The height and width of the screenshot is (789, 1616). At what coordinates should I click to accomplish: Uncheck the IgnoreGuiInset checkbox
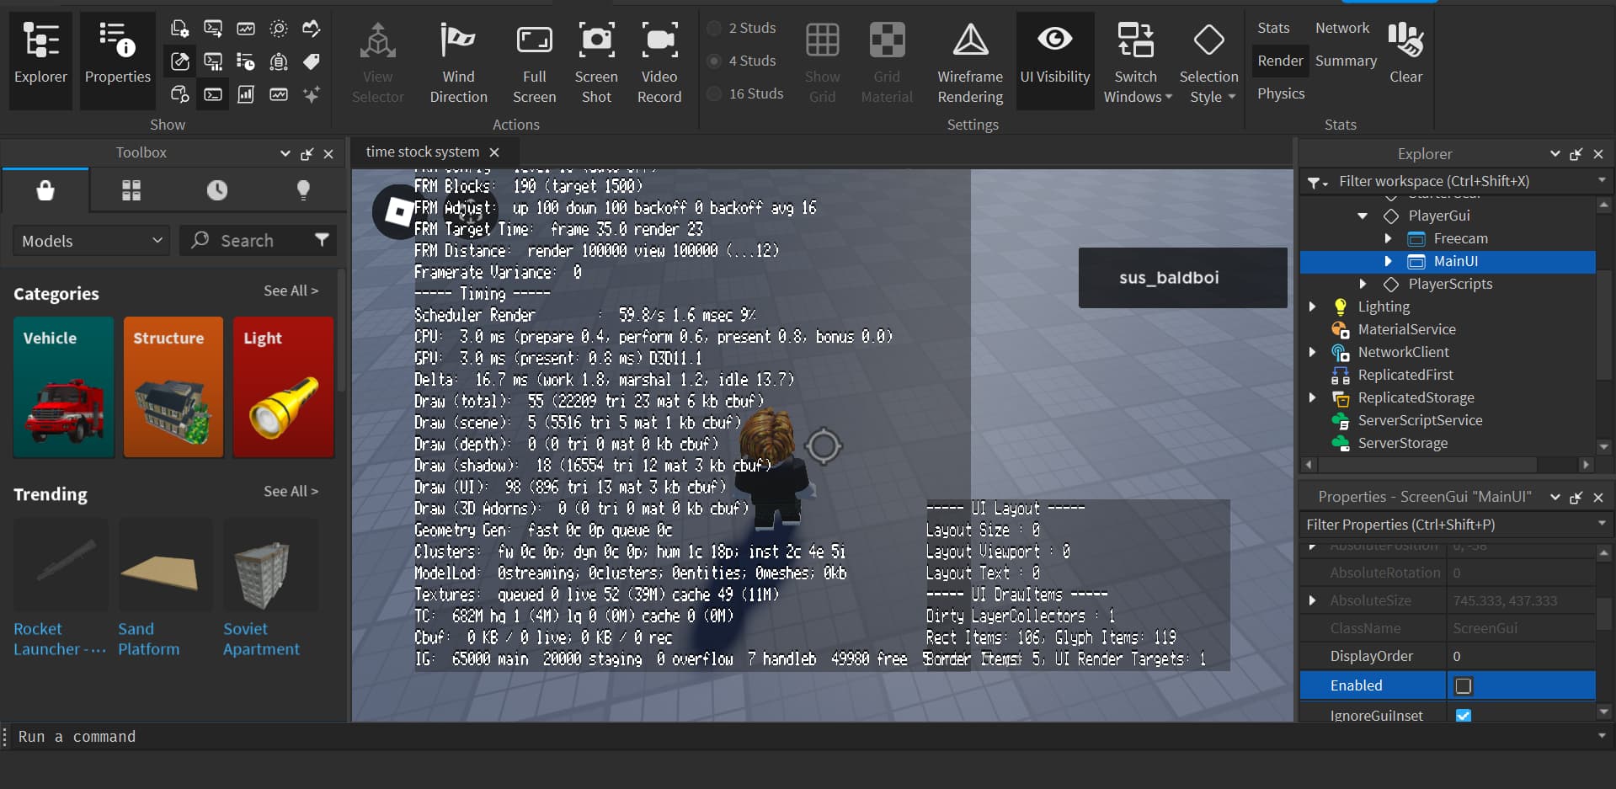1464,716
